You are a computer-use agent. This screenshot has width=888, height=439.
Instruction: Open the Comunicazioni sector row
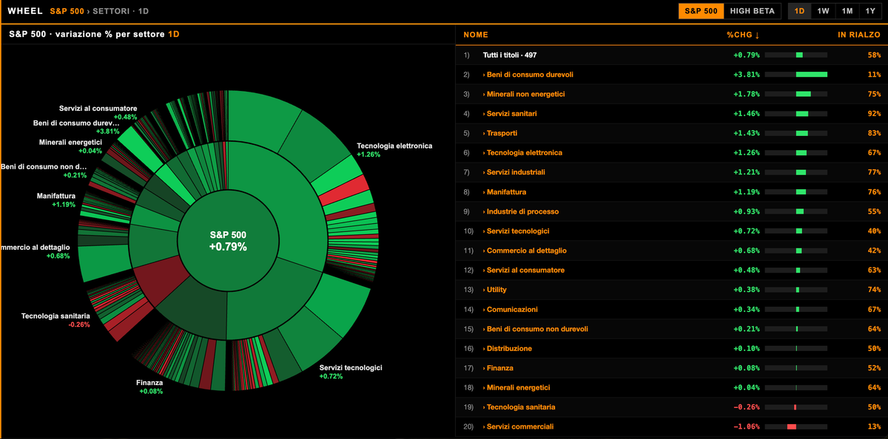point(672,309)
